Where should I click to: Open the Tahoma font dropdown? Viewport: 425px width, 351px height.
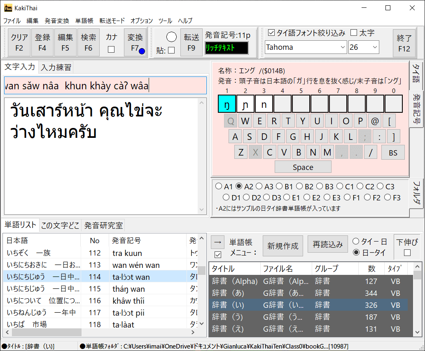[x=343, y=47]
